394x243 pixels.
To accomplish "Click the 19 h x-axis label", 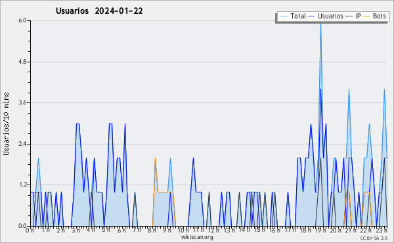I will (x=321, y=231).
